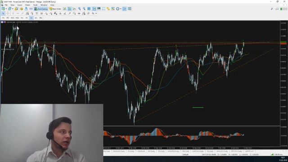Expand the last drawing tool dropdown arrow
Image resolution: width=288 pixels, height=162 pixels.
click(96, 13)
